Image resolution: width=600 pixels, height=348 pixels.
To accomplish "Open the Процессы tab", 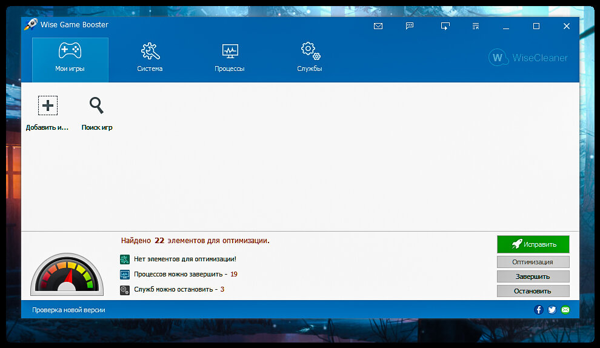I will [x=230, y=58].
